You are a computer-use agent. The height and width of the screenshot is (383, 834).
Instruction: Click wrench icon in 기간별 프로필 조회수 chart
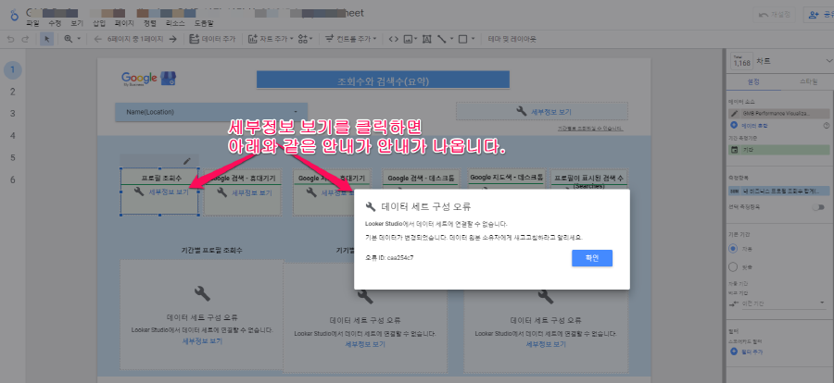click(x=202, y=294)
